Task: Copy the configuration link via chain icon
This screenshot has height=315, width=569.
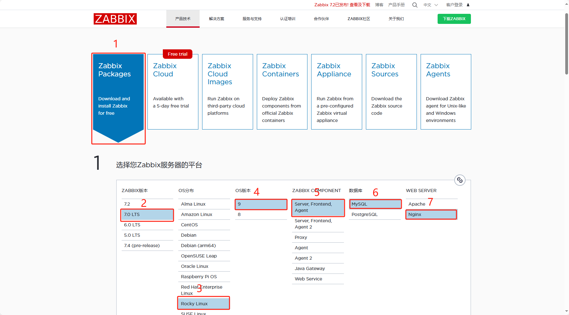Action: [460, 180]
